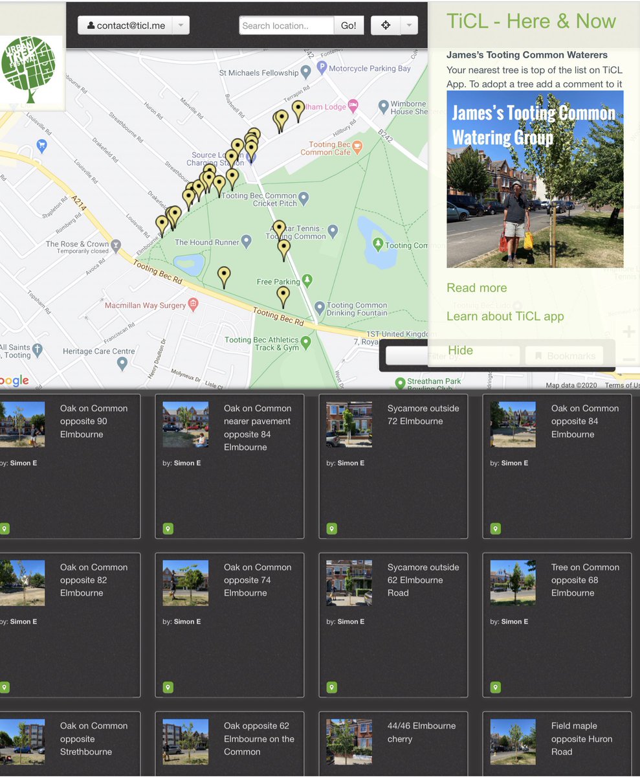This screenshot has width=640, height=777.
Task: Open 'Oak on Common opposite Strethbourne' title
Action: click(x=94, y=739)
